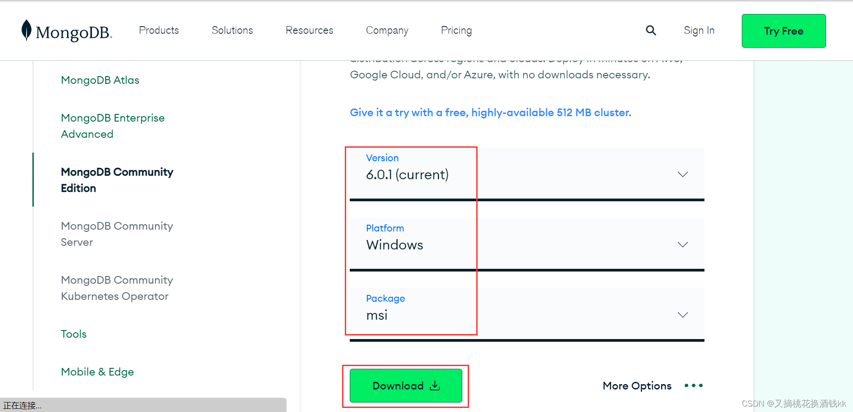Expand the Version dropdown showing 6.0.1 (current)

(x=682, y=174)
